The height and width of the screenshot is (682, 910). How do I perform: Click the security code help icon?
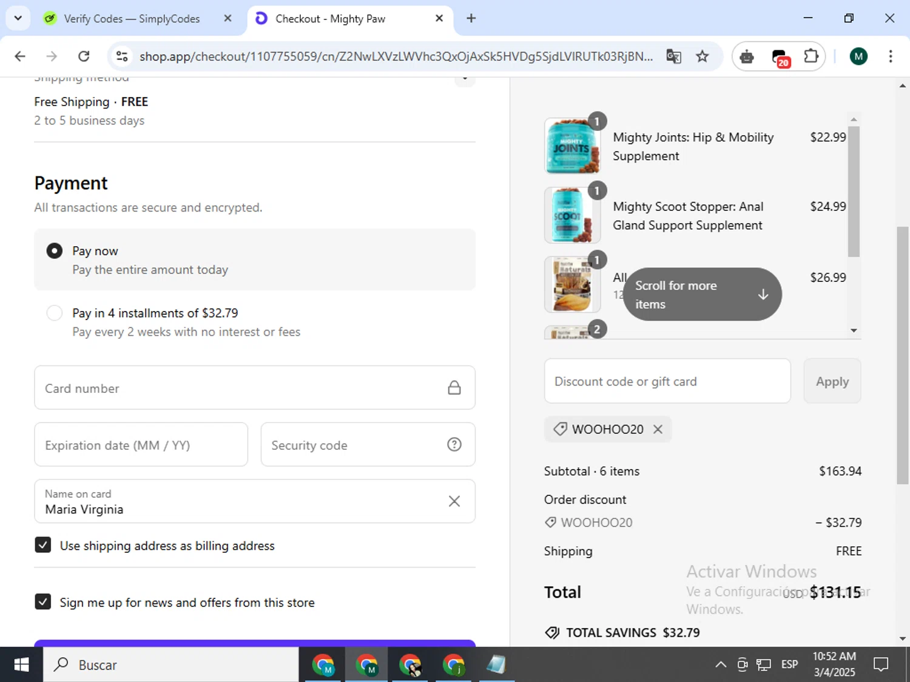click(454, 444)
